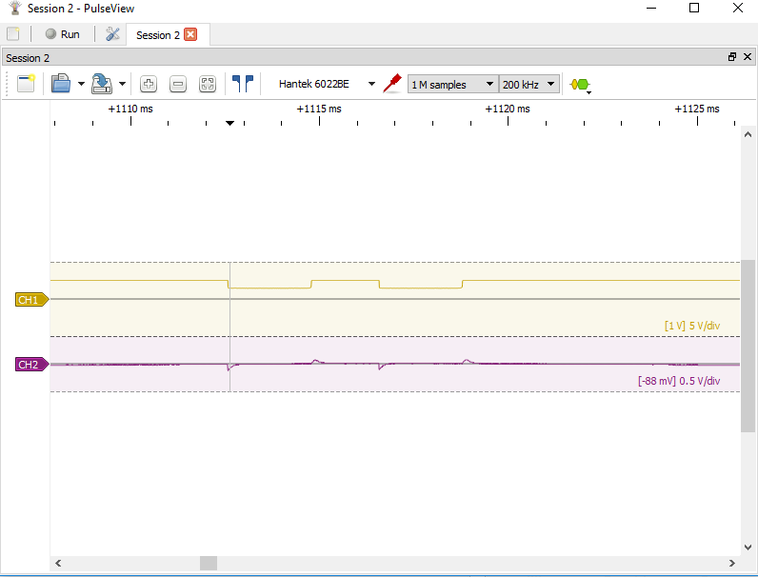Open the 200 kHz sample rate dropdown
The image size is (758, 577).
point(529,85)
